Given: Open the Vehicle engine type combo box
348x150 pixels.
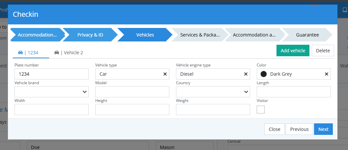Looking at the screenshot, I should pyautogui.click(x=213, y=74).
